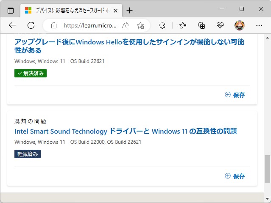Add this page to favorites star
Screen dimensions: 271x203
point(140,25)
